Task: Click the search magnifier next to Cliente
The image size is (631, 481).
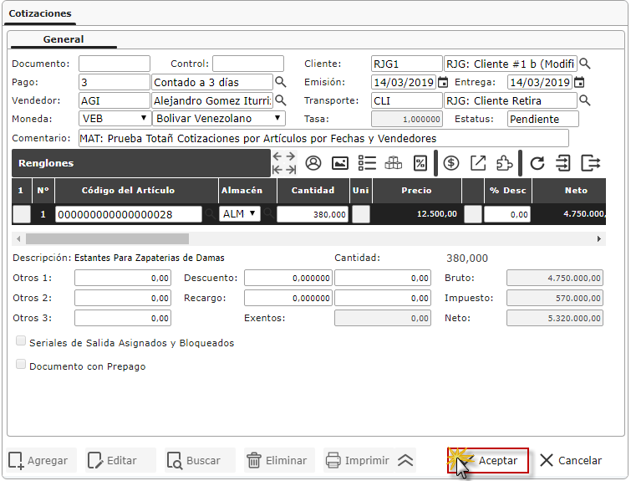Action: click(585, 64)
